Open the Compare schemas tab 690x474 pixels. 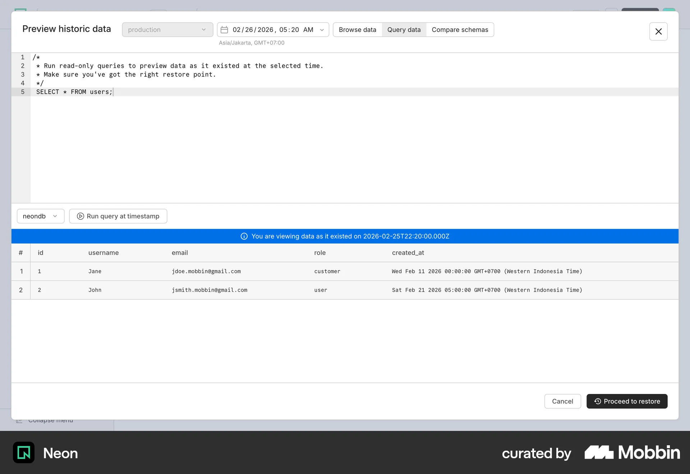460,30
